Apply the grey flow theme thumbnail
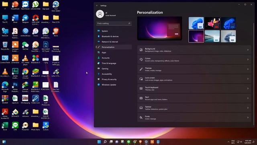The image size is (257, 145). coord(228,36)
